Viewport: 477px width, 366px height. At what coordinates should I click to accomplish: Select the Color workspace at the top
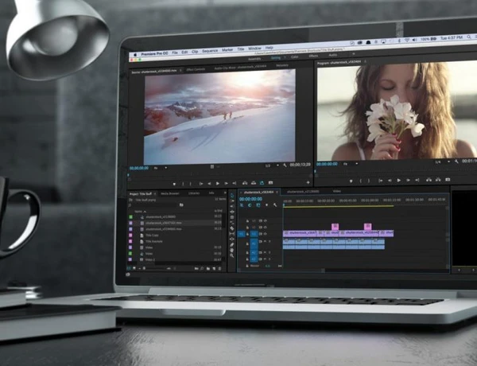tap(294, 57)
